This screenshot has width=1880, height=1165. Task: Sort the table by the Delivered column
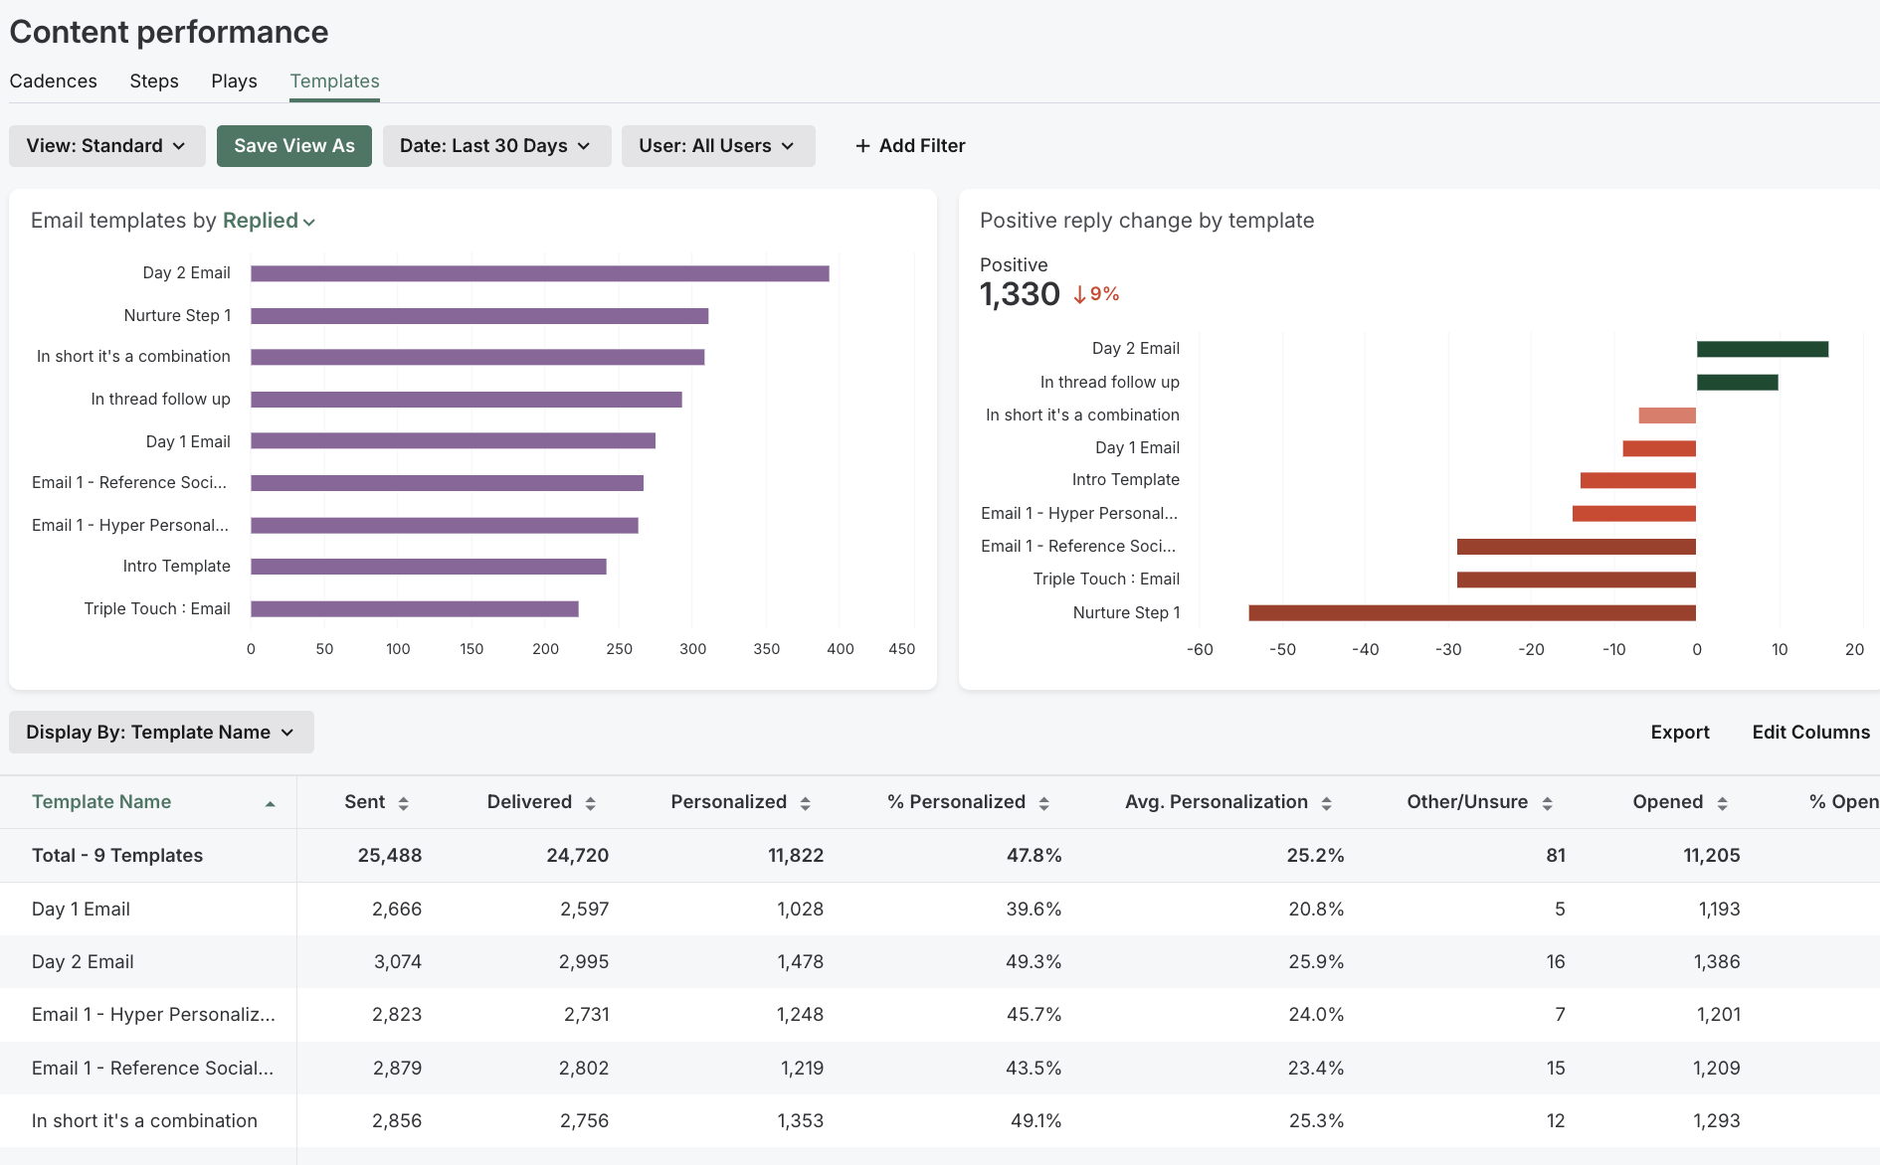pyautogui.click(x=591, y=801)
